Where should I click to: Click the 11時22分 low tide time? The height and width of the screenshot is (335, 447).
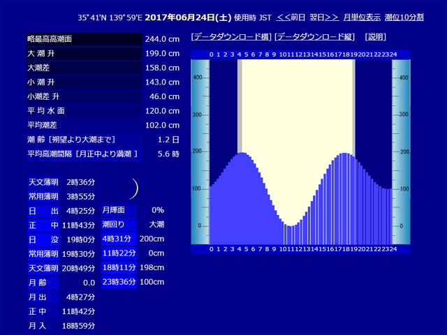pos(119,253)
